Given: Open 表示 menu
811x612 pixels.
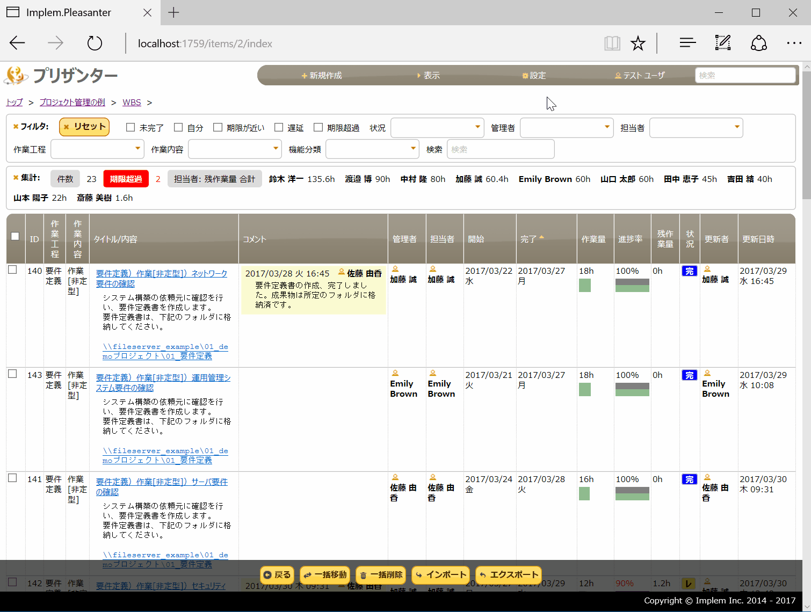Looking at the screenshot, I should pyautogui.click(x=428, y=76).
